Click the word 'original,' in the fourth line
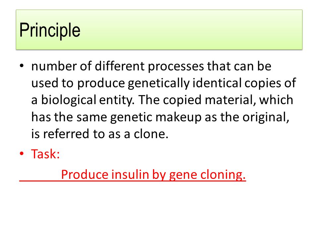 266,117
